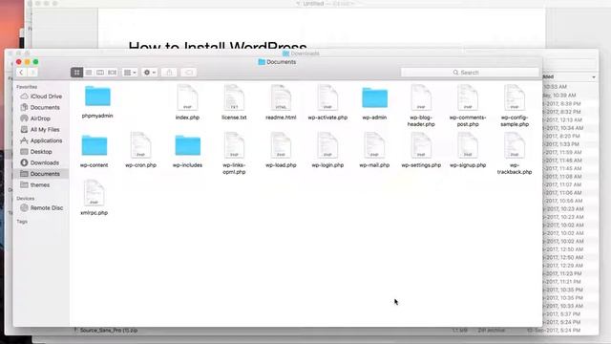This screenshot has height=344, width=611.
Task: Select the wp-signup.php file icon
Action: click(468, 145)
